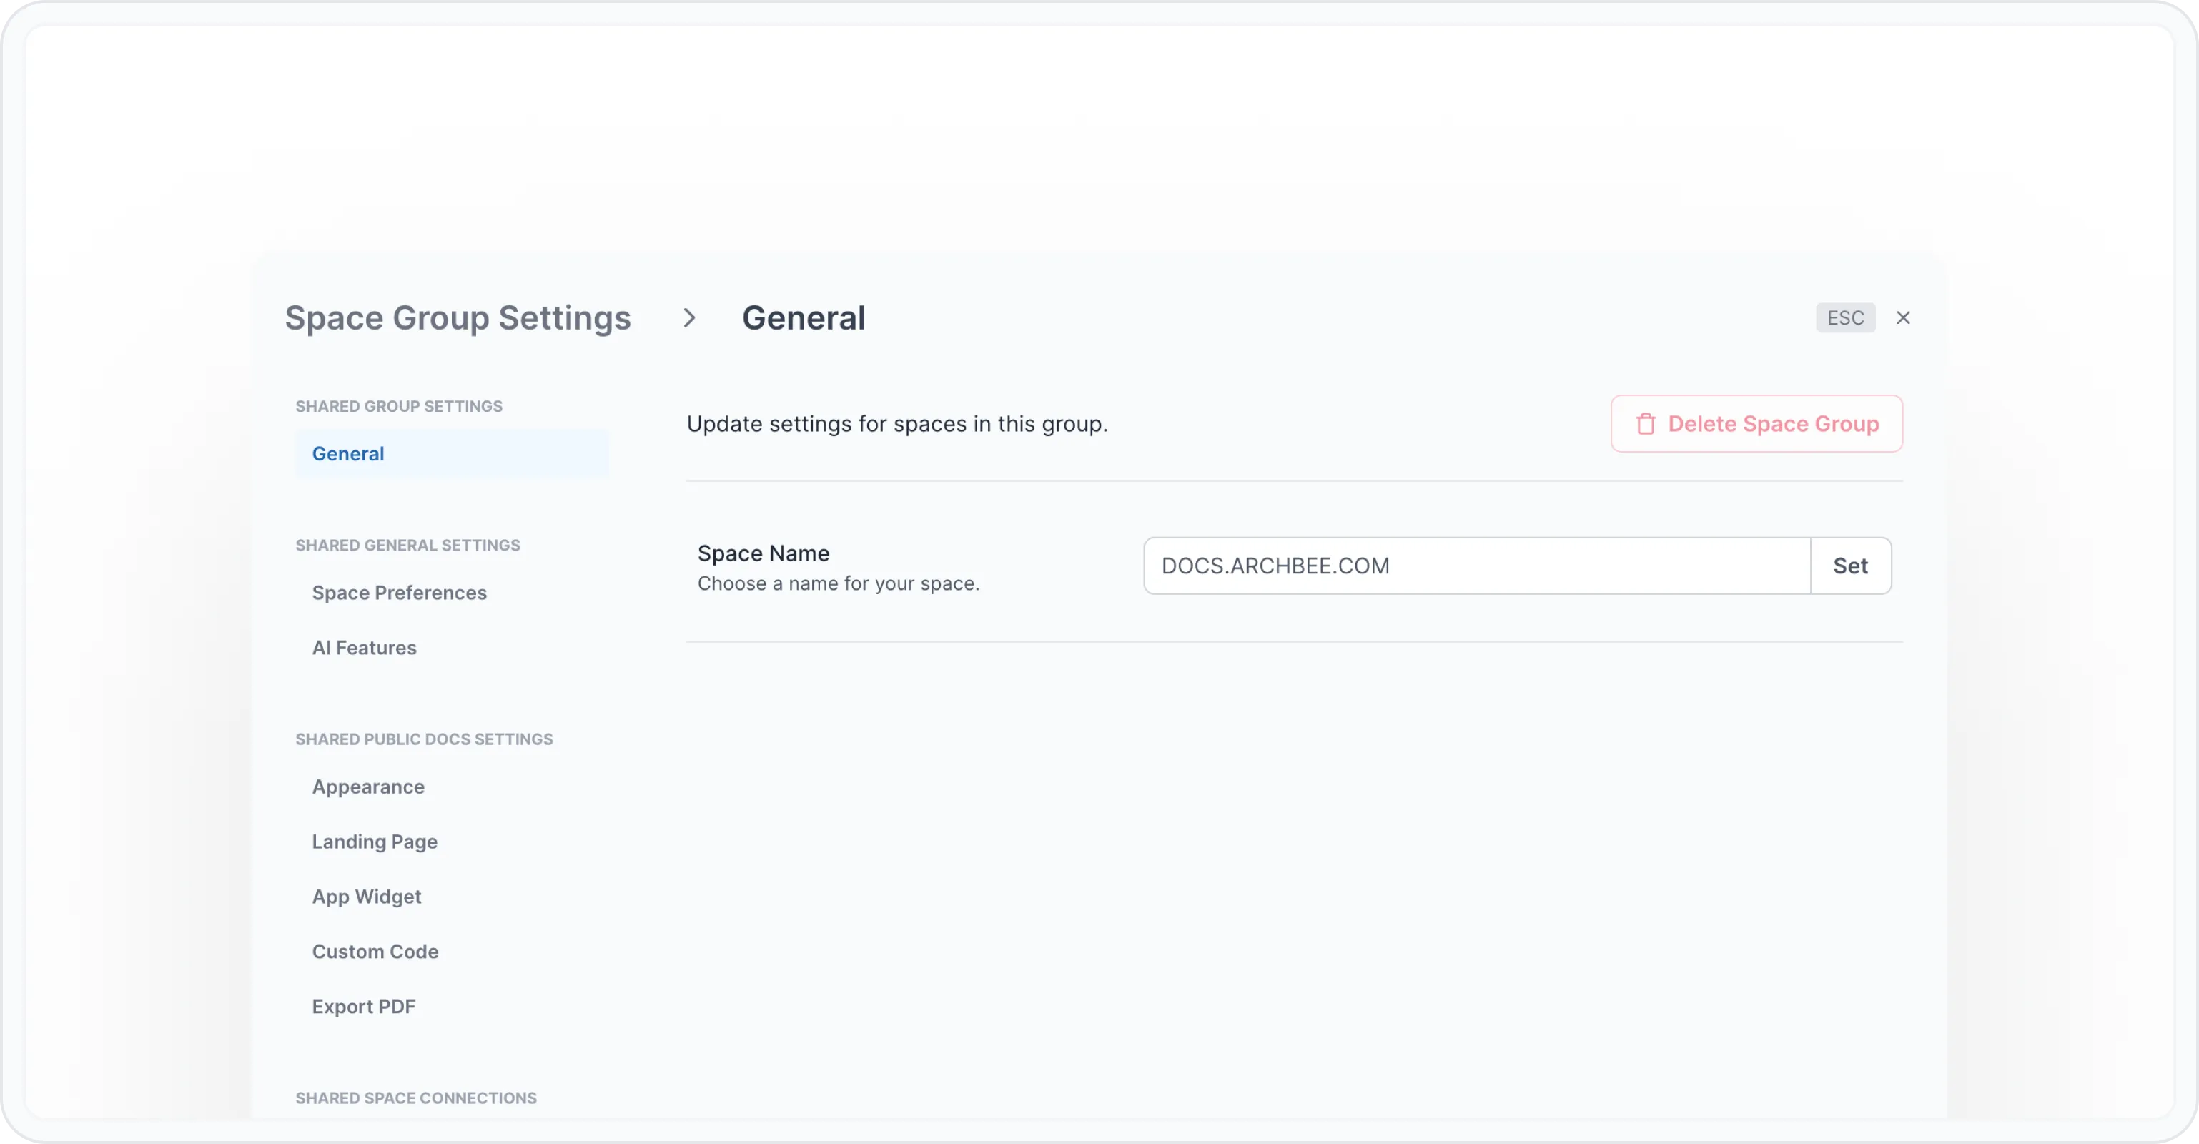The width and height of the screenshot is (2199, 1144).
Task: Click General breadcrumb heading
Action: pos(804,317)
